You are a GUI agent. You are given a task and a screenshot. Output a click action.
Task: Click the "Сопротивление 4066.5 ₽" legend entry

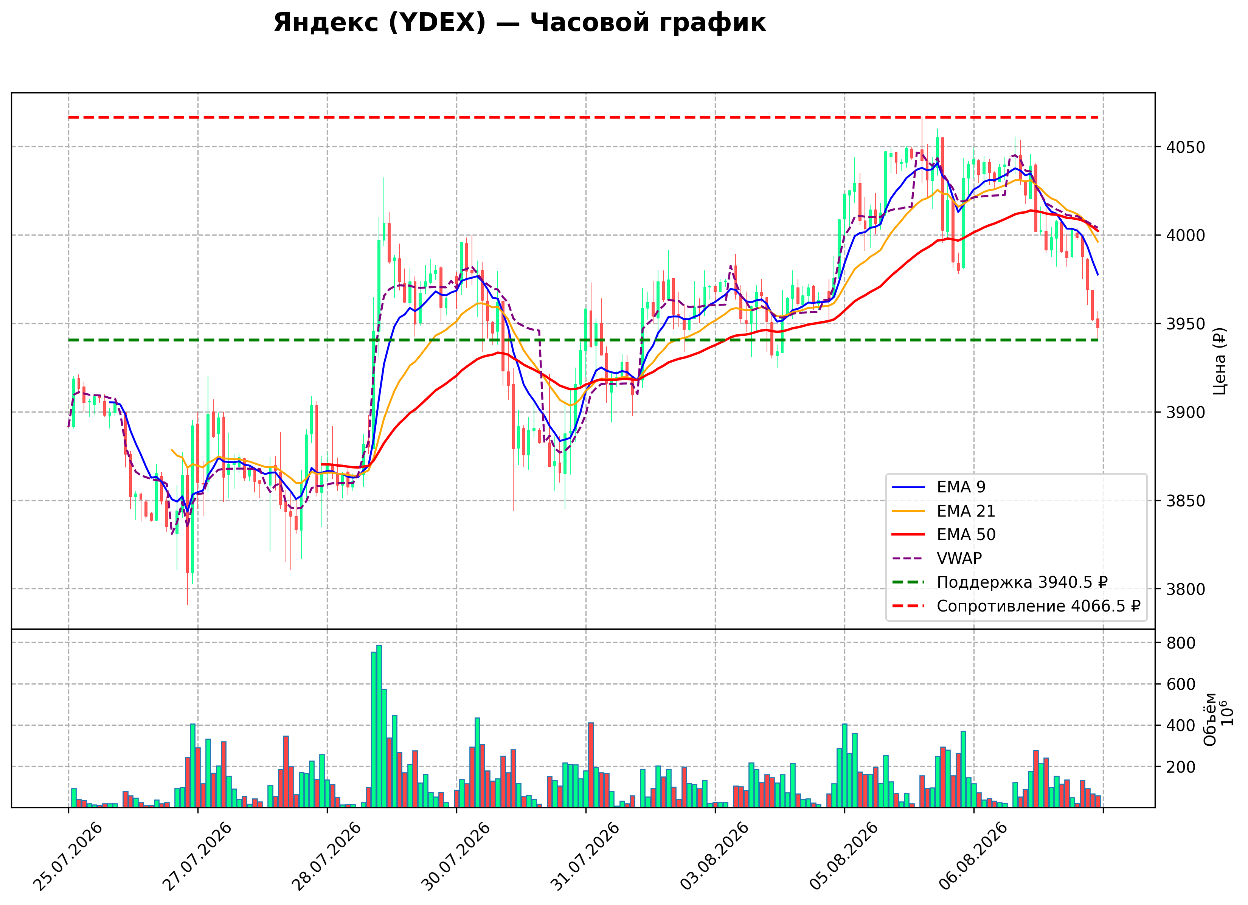coord(1016,606)
